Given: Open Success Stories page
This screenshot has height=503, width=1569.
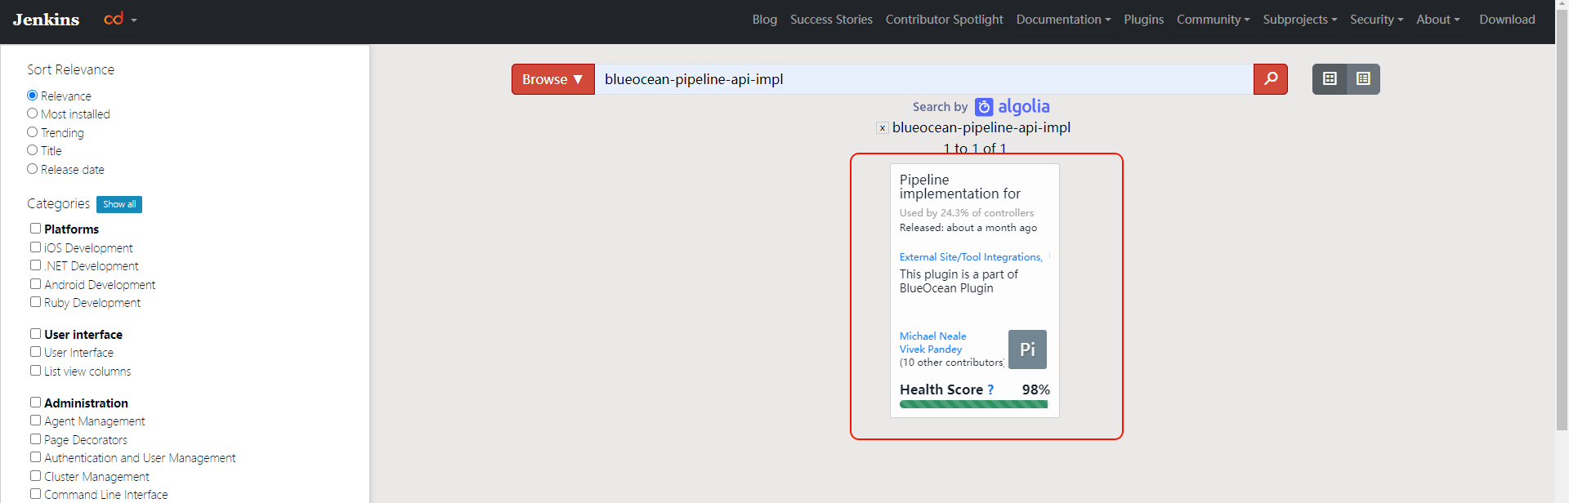Looking at the screenshot, I should point(831,20).
